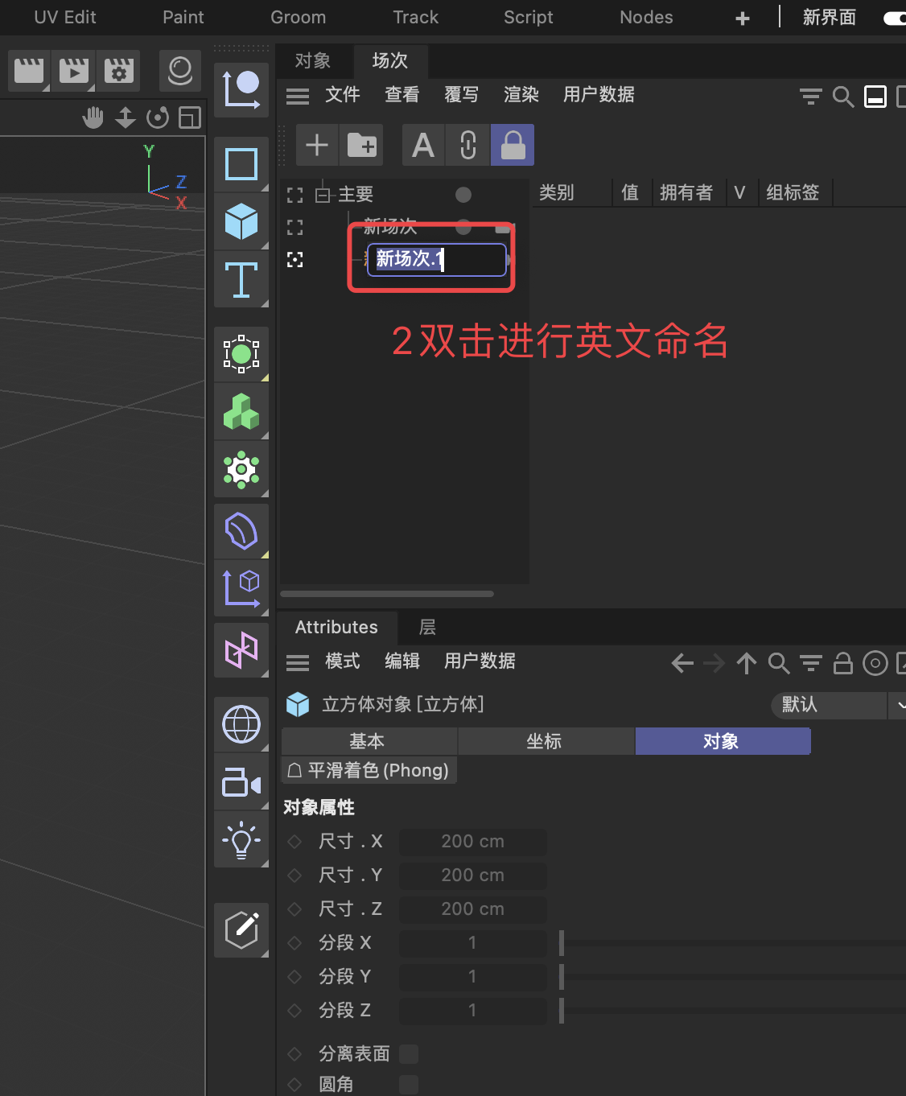
Task: Click the Light object icon
Action: 241,840
